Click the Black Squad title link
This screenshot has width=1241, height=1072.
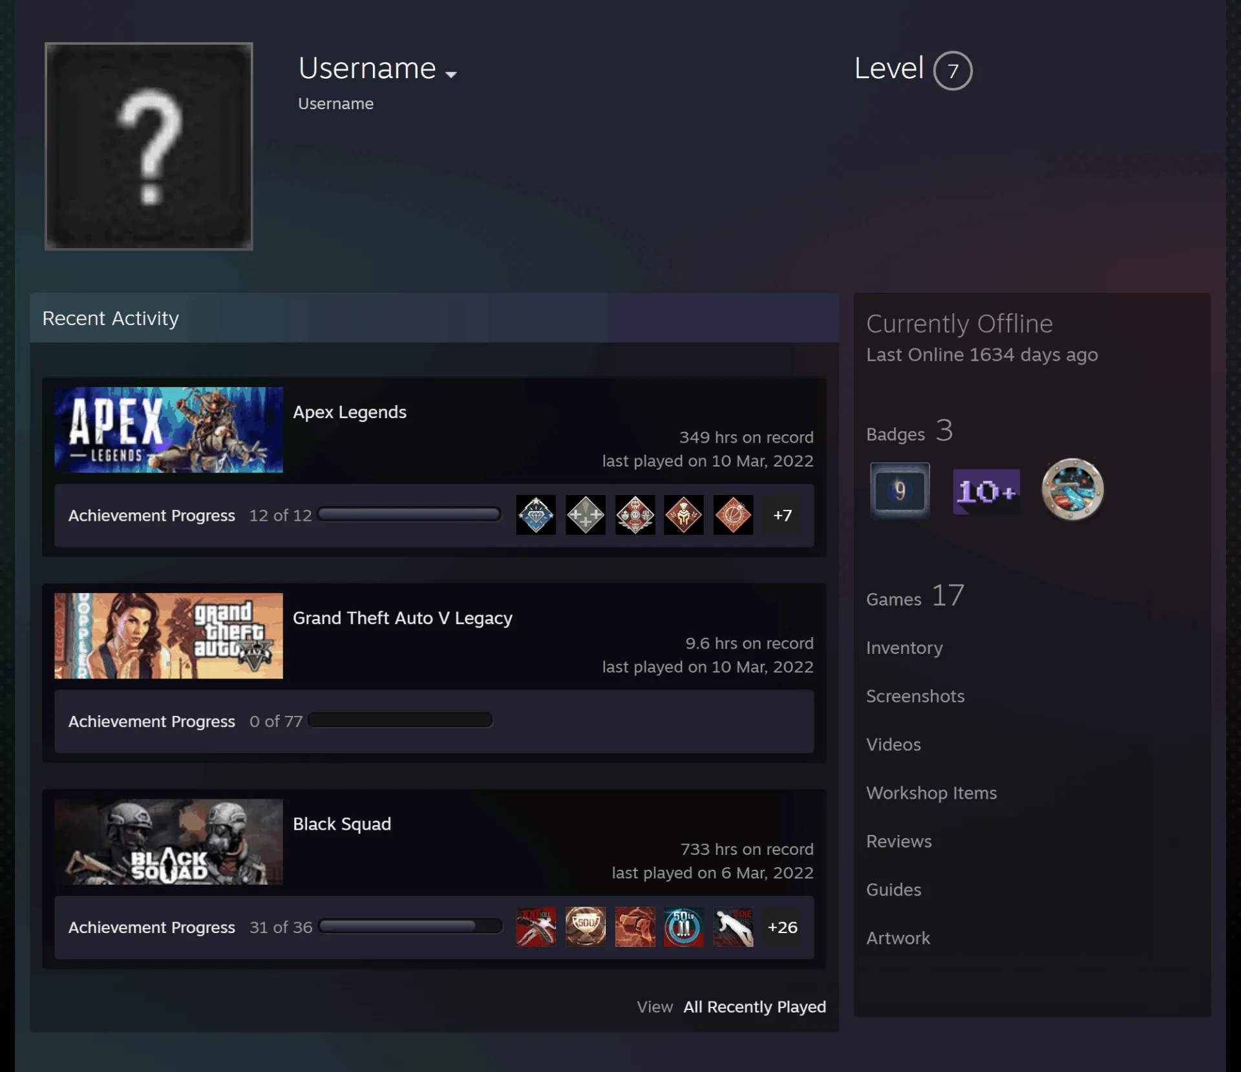pyautogui.click(x=342, y=824)
